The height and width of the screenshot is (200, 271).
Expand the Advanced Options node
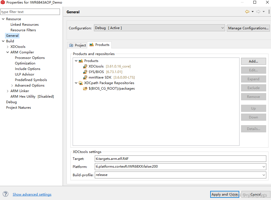point(12,85)
